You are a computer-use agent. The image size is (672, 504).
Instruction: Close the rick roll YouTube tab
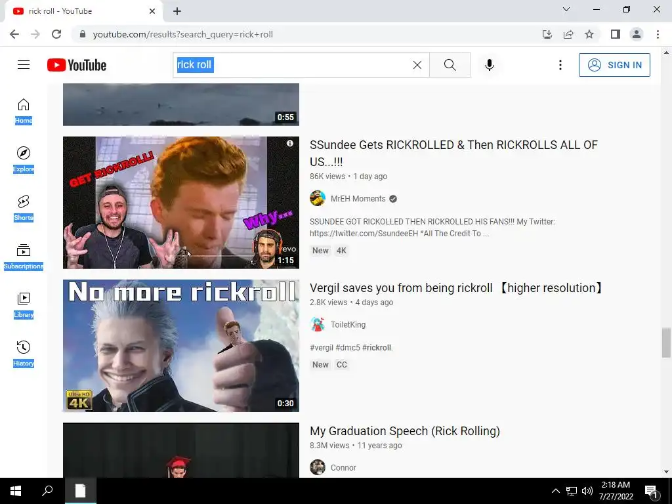tap(152, 11)
